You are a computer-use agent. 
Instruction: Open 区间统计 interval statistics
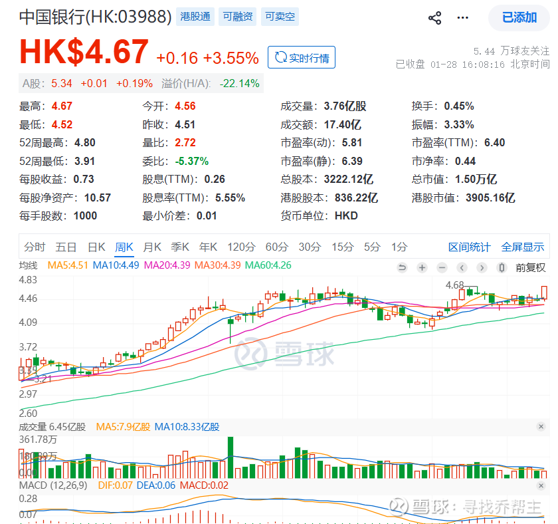coord(469,247)
